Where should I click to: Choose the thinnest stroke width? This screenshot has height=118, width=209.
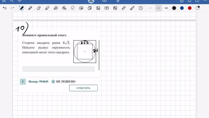click(151, 8)
